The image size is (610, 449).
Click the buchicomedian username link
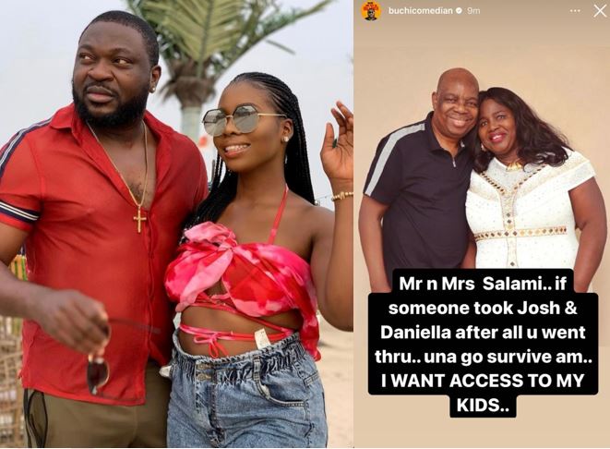(420, 10)
